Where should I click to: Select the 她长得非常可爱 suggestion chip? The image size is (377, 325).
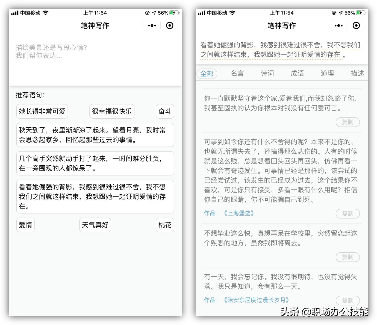[x=42, y=111]
